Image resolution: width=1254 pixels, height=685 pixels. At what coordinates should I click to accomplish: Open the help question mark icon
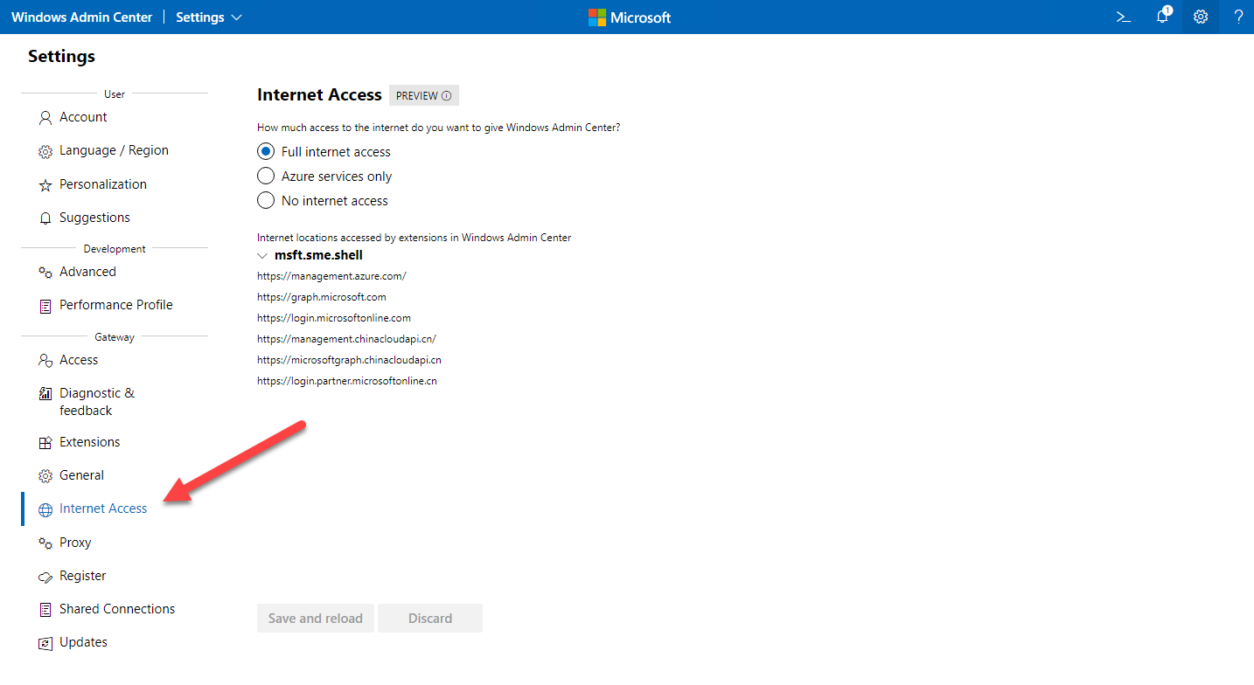click(x=1238, y=17)
